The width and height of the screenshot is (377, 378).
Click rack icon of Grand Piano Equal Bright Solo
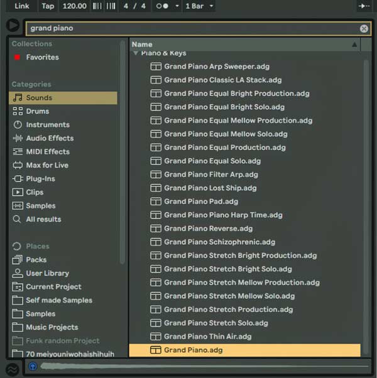click(x=156, y=107)
